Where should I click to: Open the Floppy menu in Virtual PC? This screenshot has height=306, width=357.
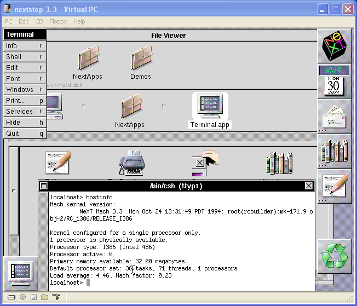58,21
